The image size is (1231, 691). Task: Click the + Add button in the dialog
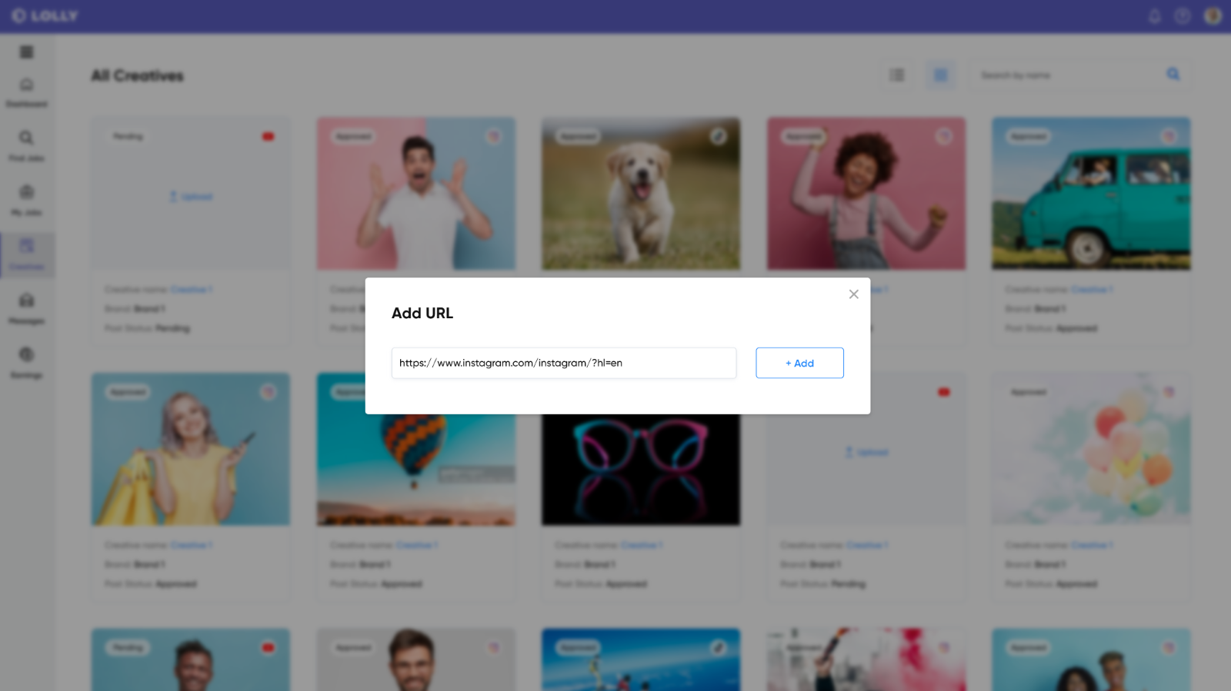799,363
